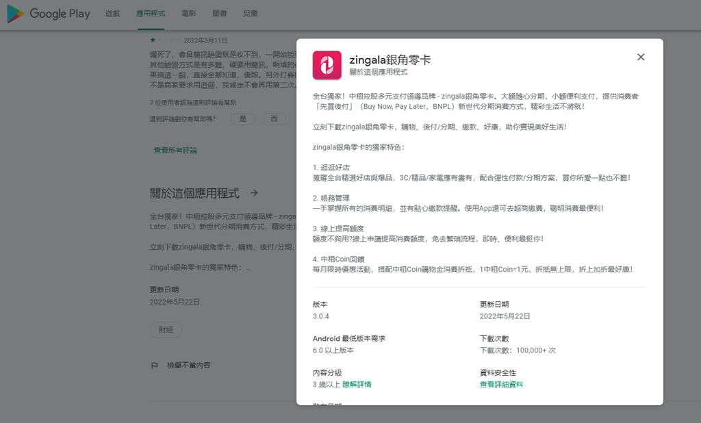Viewport: 701px width, 423px height.
Task: Click the one-star review rating
Action: coord(164,40)
